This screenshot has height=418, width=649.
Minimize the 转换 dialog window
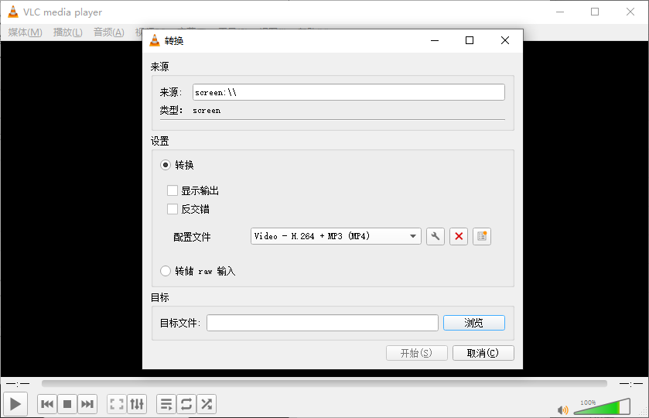435,40
